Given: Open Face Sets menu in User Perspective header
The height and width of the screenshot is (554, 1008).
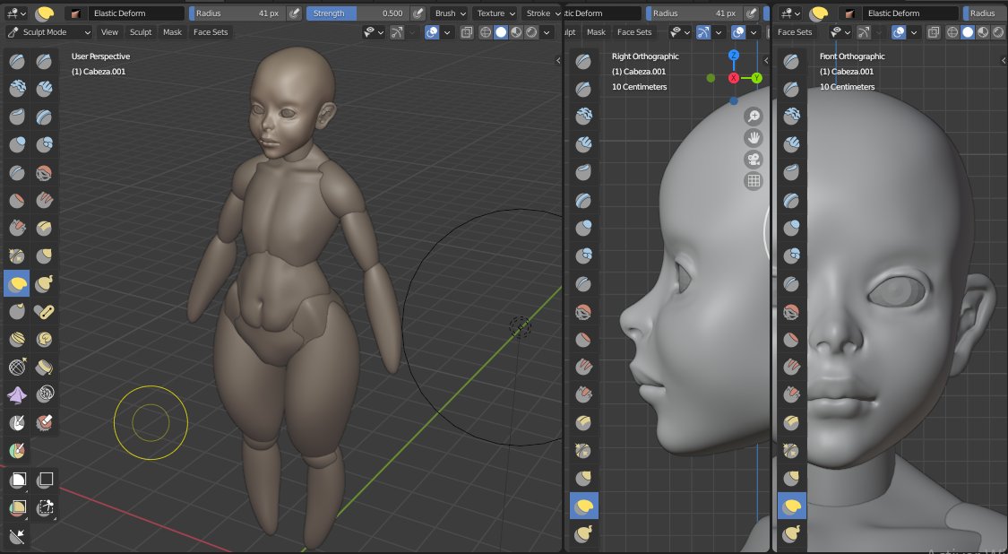Looking at the screenshot, I should pyautogui.click(x=211, y=32).
